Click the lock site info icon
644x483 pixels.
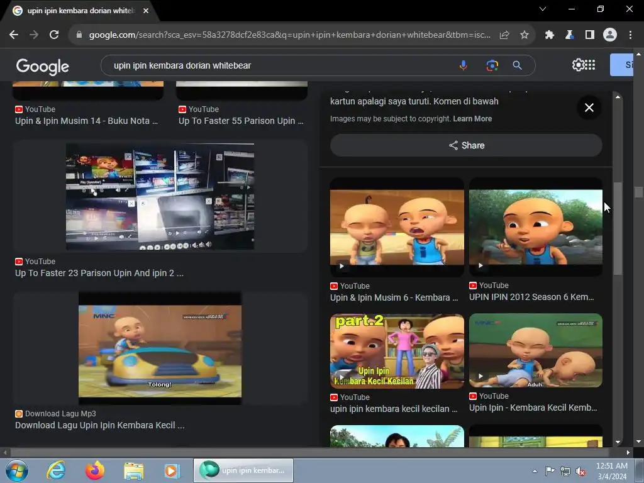pyautogui.click(x=79, y=35)
